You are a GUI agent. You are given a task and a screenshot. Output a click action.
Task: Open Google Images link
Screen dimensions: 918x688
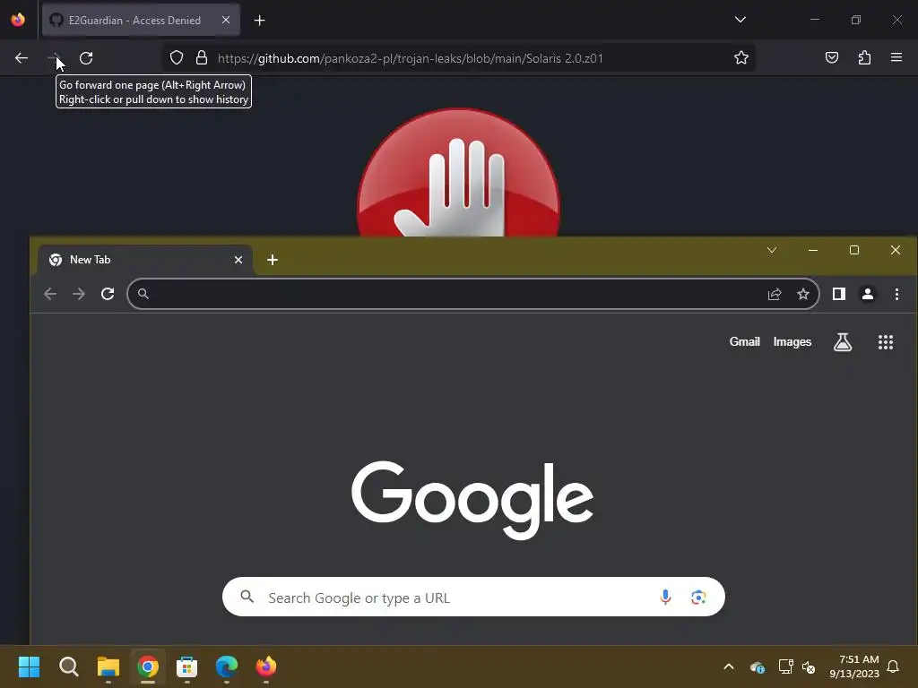tap(792, 341)
